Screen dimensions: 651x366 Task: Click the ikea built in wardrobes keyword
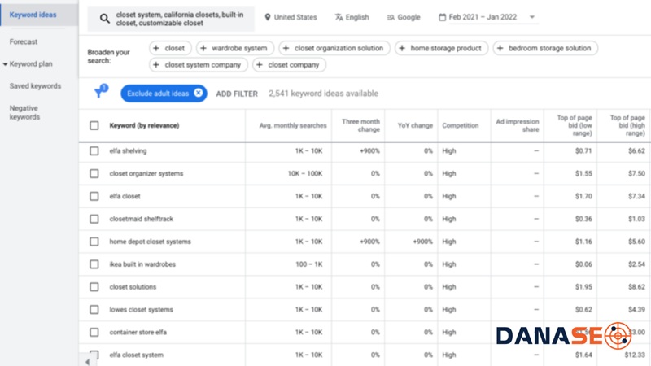coord(142,264)
